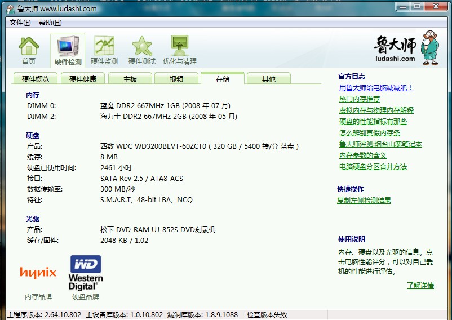The width and height of the screenshot is (452, 320).
Task: Click the 了解详情 details link
Action: [420, 285]
